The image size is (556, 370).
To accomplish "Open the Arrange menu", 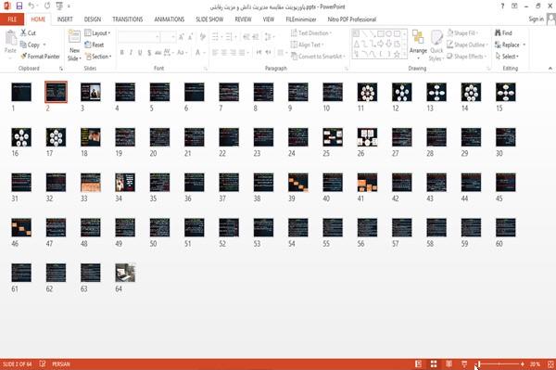I will 418,45.
